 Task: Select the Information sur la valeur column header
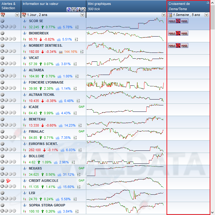pyautogui.click(x=54, y=6)
